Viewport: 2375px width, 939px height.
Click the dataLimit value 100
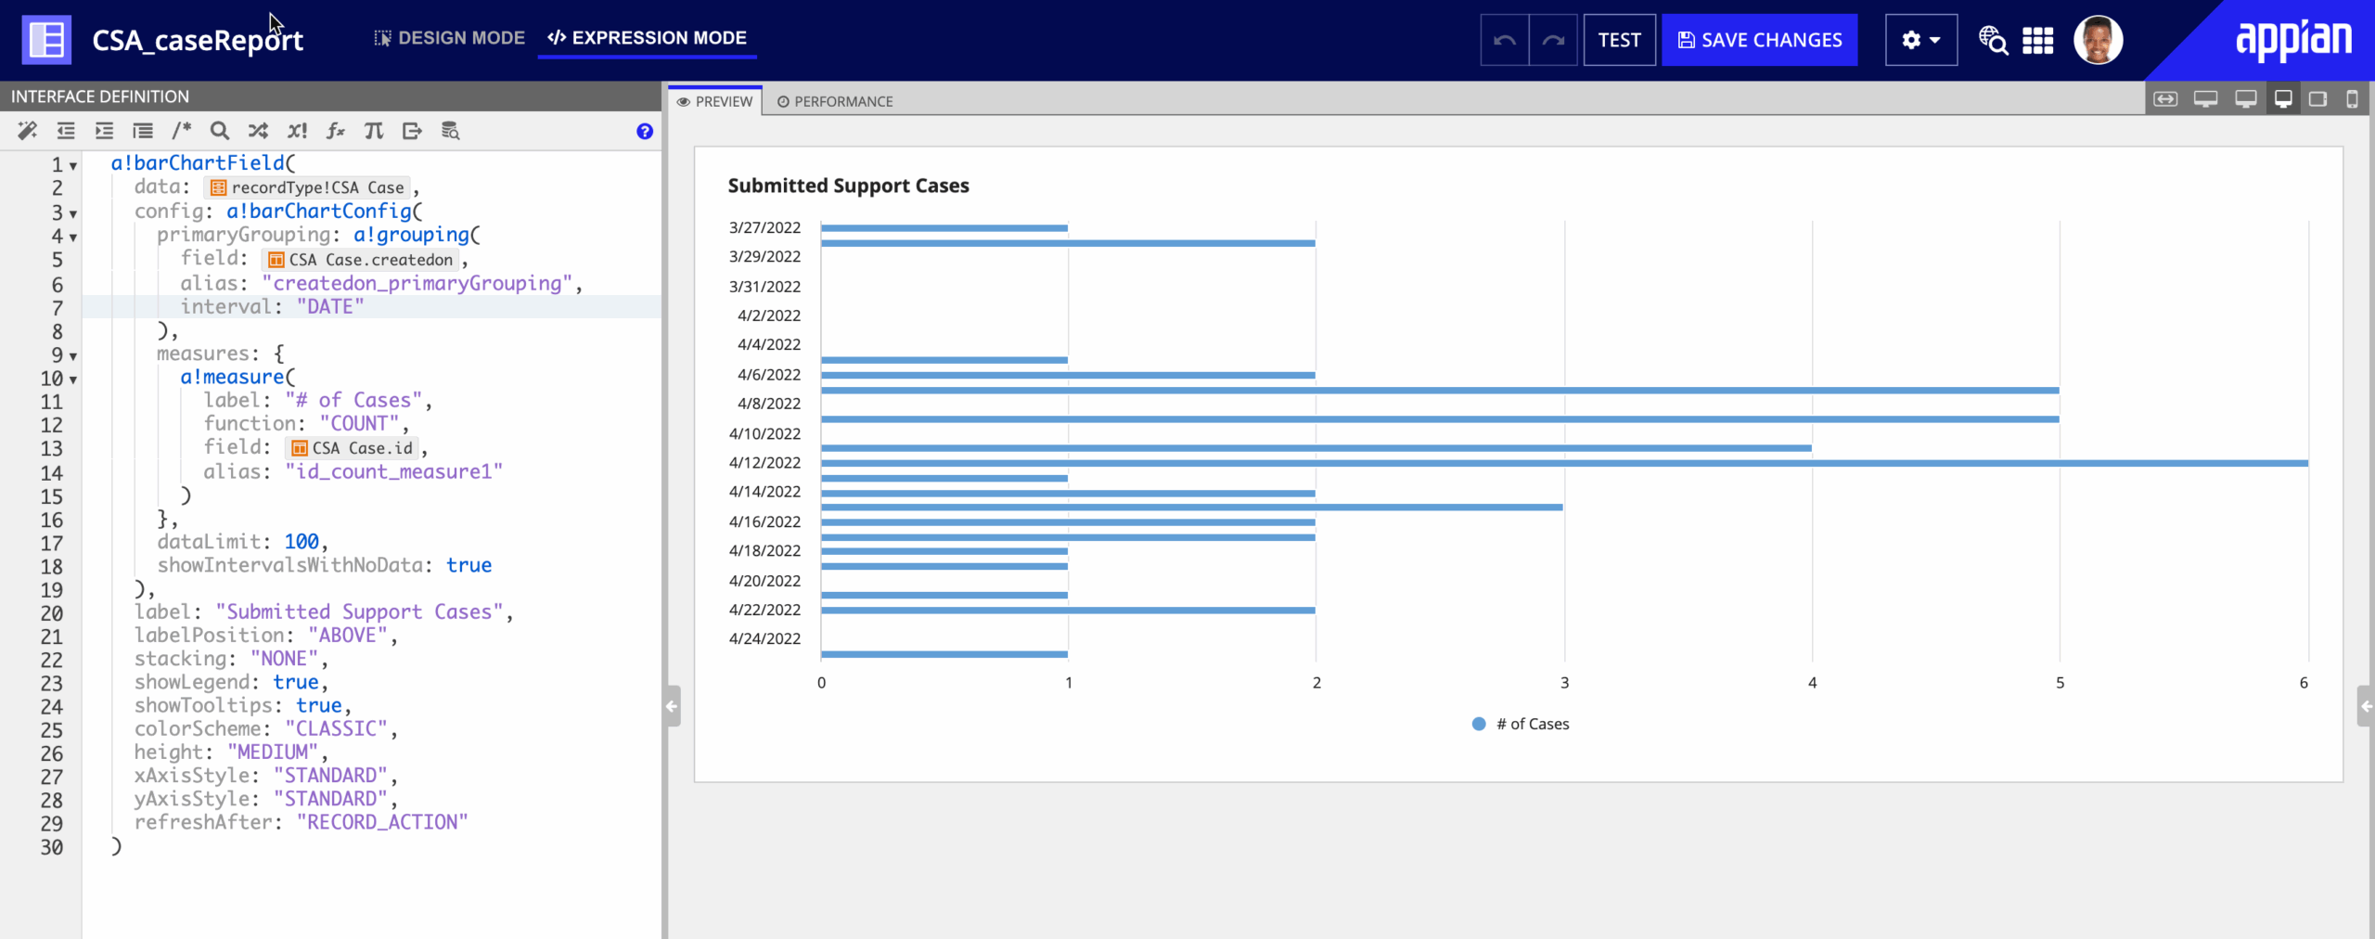click(302, 542)
